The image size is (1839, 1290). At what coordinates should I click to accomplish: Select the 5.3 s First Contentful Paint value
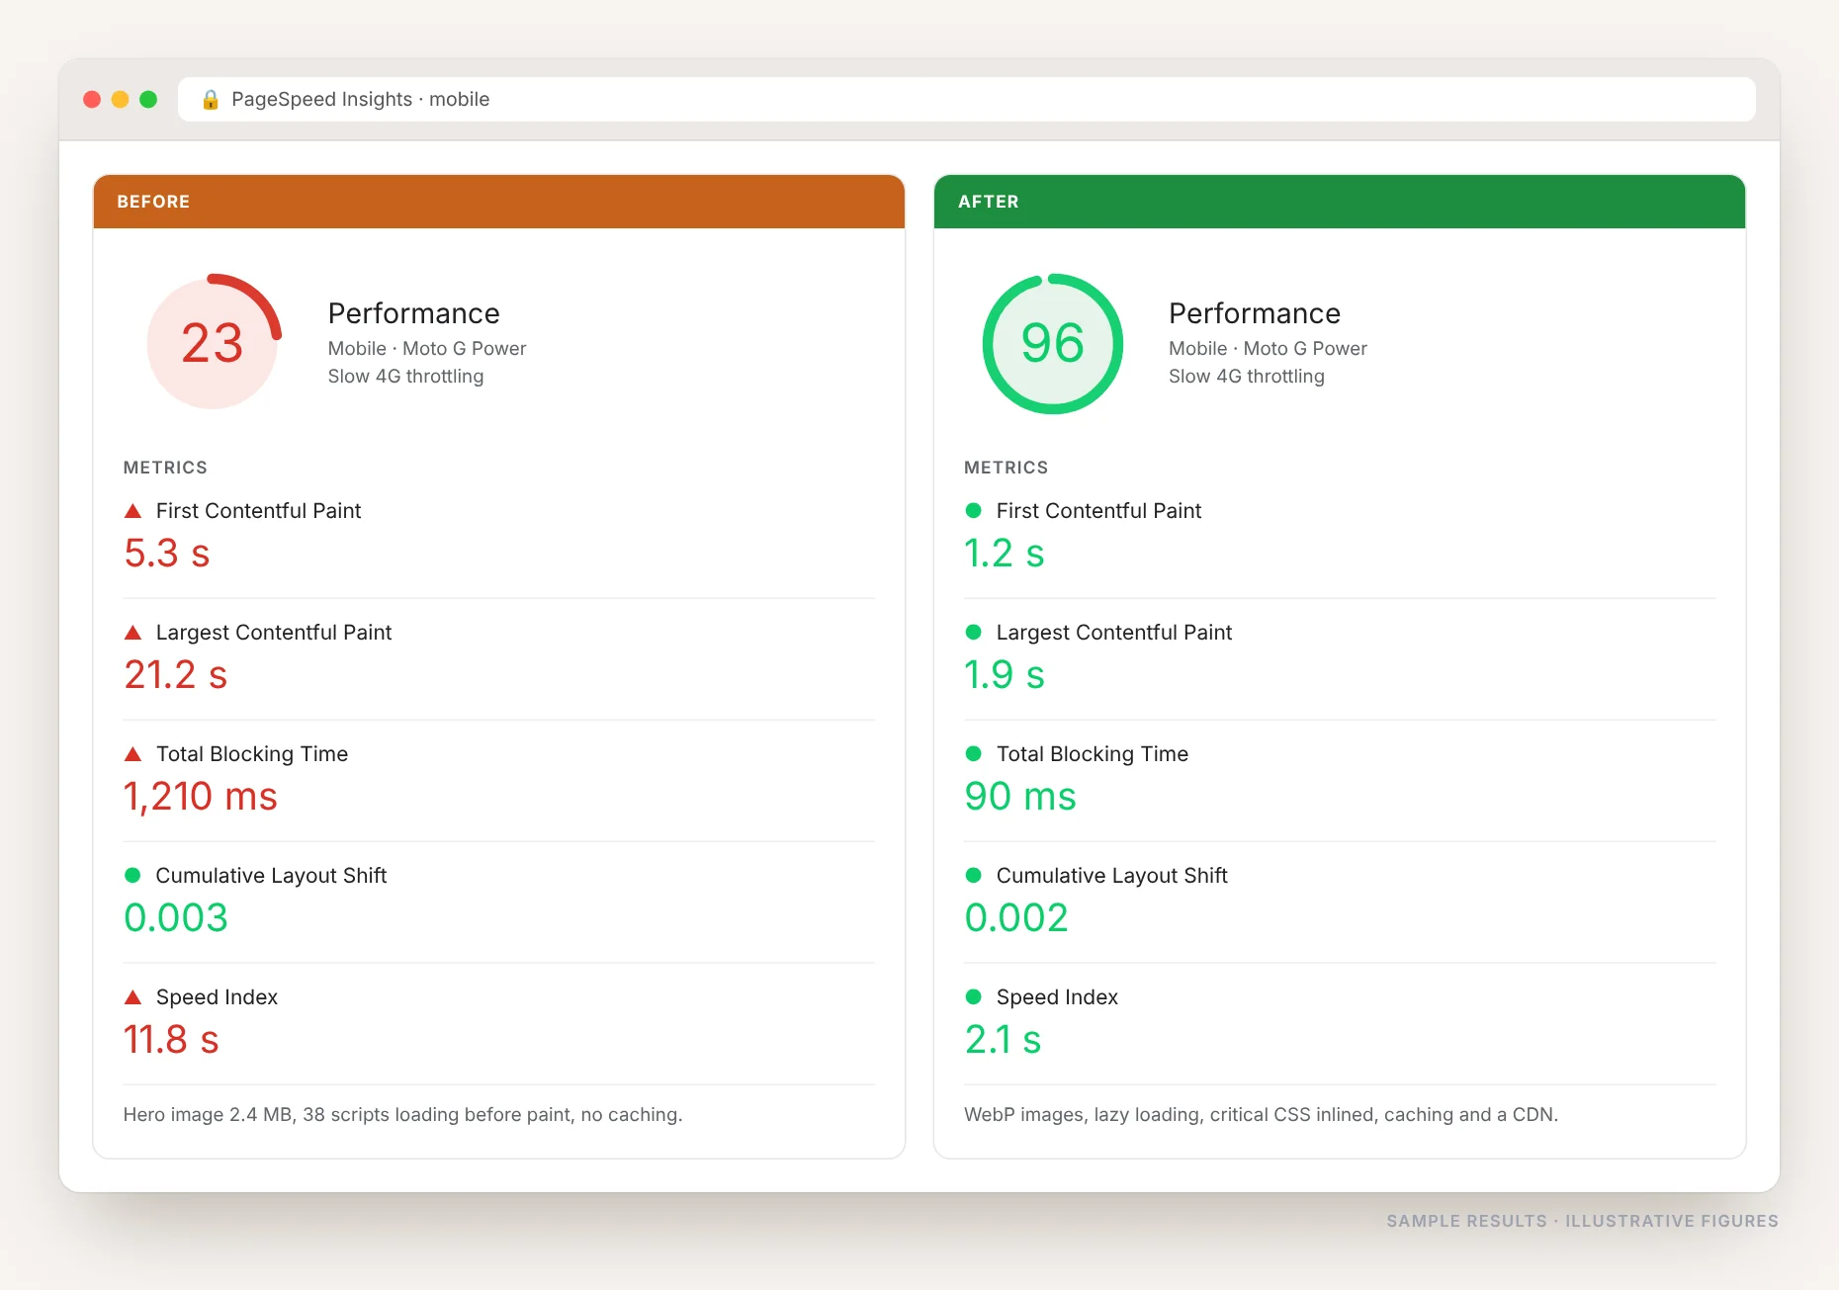(x=167, y=554)
